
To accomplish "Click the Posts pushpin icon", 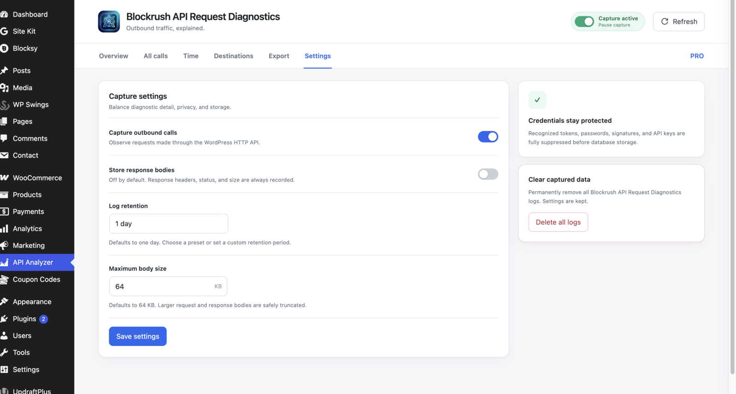I will [x=4, y=70].
